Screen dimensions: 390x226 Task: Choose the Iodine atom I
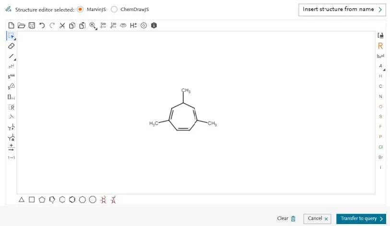(380, 167)
